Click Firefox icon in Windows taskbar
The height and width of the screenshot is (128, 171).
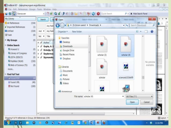[104, 123]
